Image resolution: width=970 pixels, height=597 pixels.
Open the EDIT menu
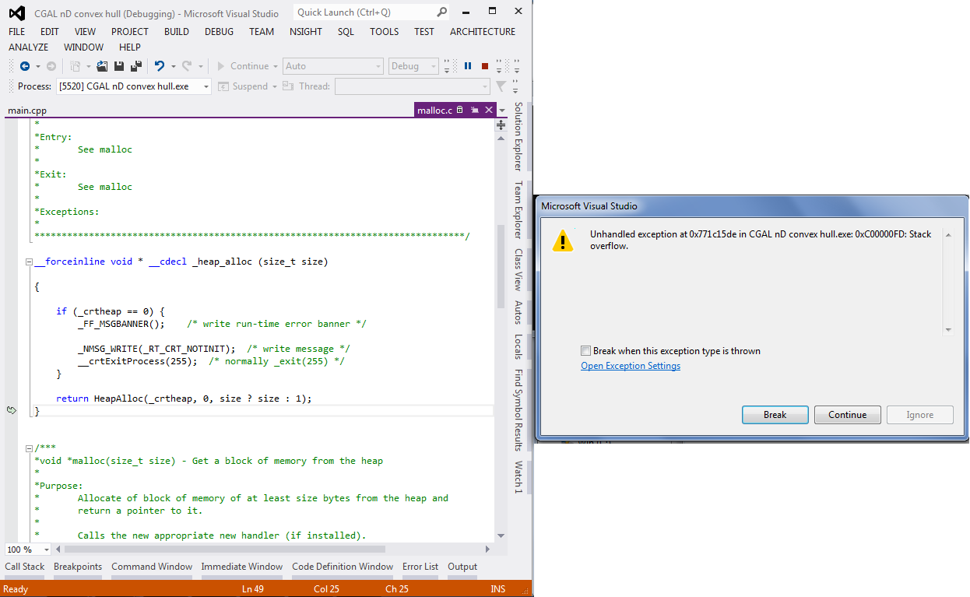click(50, 32)
